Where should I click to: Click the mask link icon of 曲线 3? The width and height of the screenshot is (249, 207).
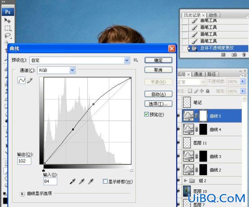click(x=196, y=156)
